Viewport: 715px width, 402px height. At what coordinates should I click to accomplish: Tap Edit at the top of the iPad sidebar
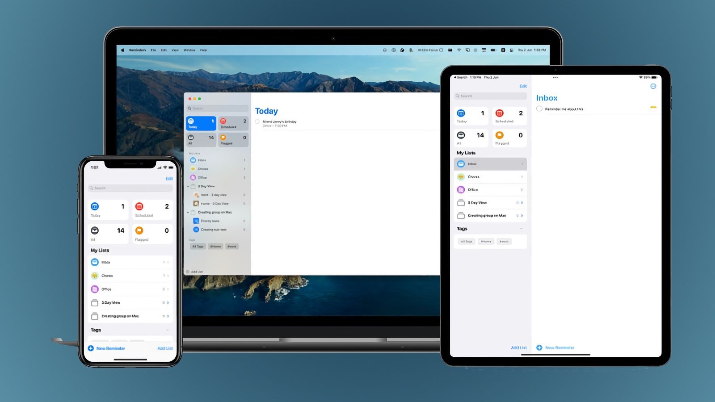click(x=522, y=86)
